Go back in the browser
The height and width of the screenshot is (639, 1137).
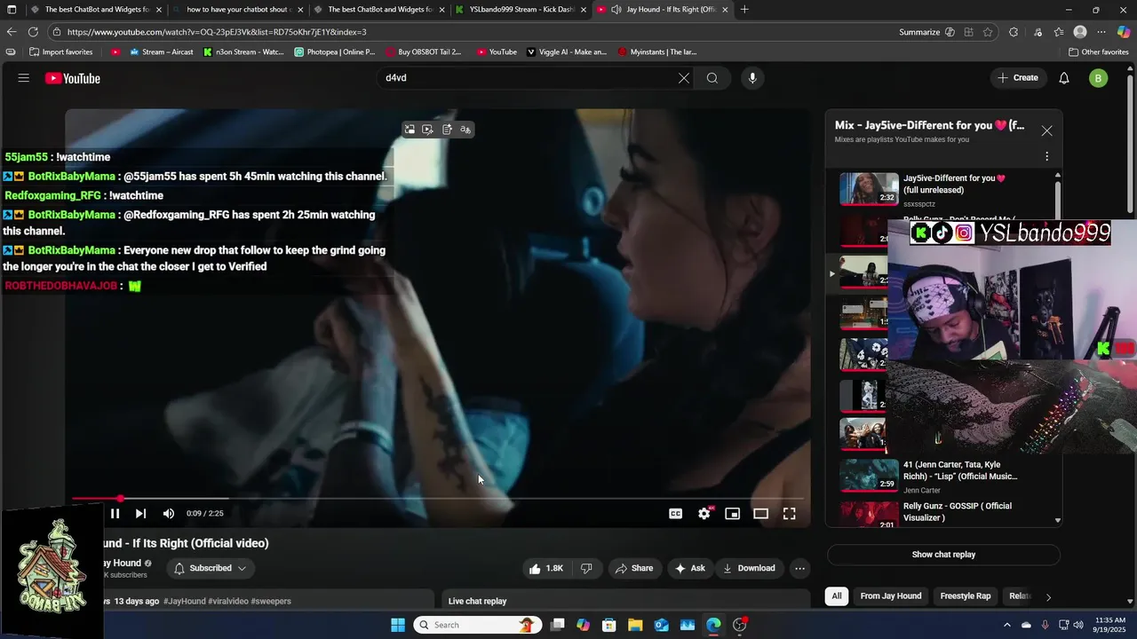click(x=12, y=32)
